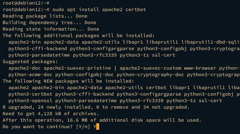Click the python-acme-doc package name
The image size is (240, 134).
[x=30, y=74]
